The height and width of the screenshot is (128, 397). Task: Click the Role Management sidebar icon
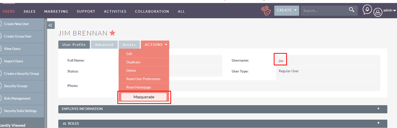[1, 98]
